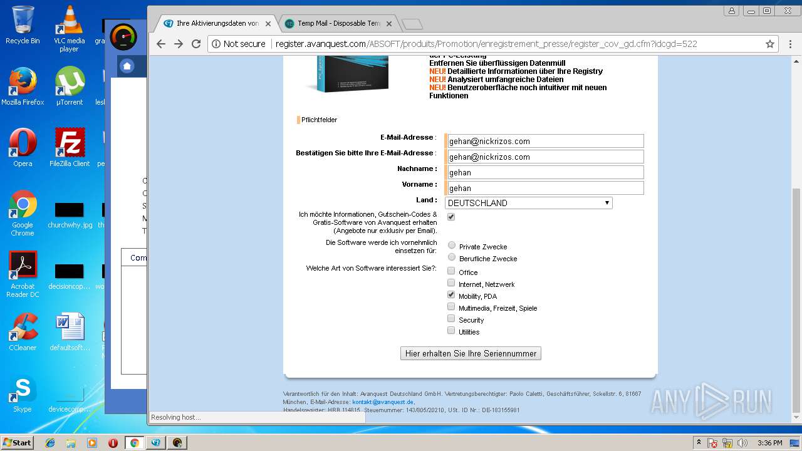Click Chrome's forward arrow
This screenshot has height=451, width=802.
point(179,44)
